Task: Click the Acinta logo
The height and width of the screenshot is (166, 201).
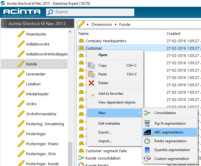Action: [22, 12]
